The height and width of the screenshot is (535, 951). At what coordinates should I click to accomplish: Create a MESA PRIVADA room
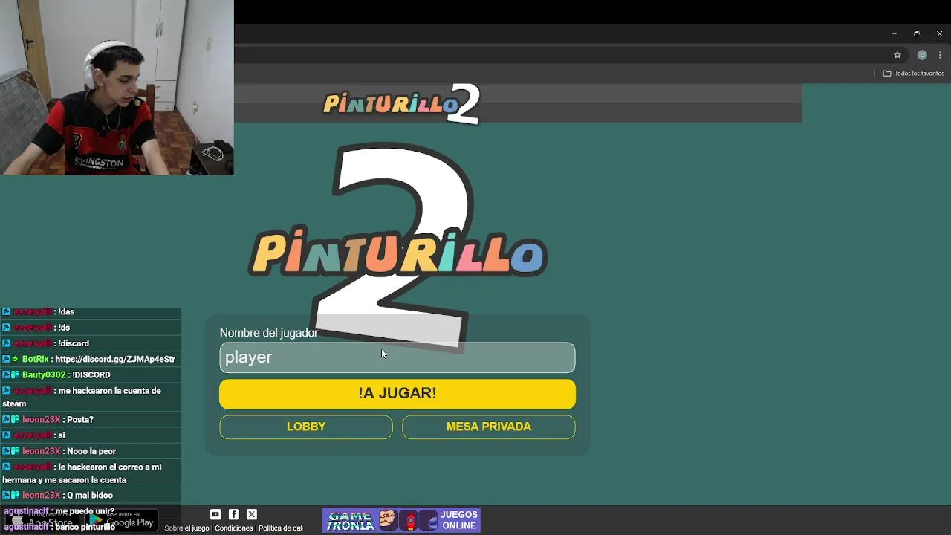(489, 427)
